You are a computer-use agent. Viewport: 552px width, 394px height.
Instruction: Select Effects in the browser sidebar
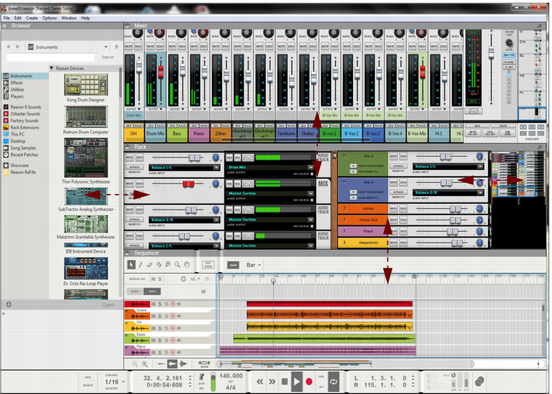[x=17, y=83]
